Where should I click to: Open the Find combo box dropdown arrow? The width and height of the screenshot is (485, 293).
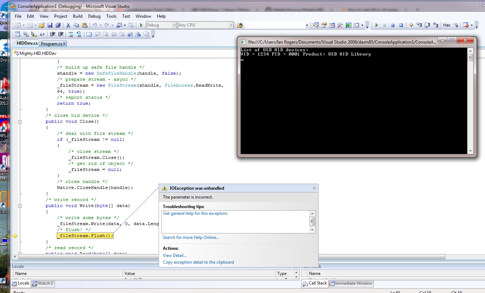pos(307,25)
